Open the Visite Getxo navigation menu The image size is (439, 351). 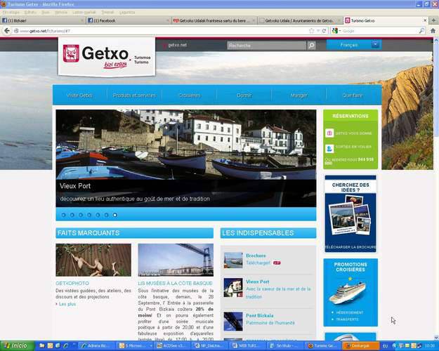pyautogui.click(x=79, y=95)
